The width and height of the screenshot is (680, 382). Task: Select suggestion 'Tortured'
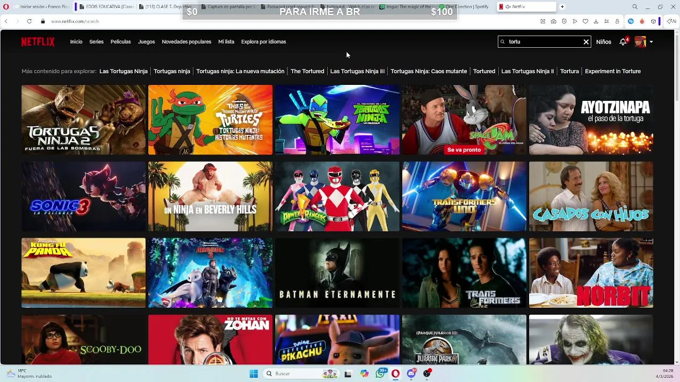pos(484,71)
